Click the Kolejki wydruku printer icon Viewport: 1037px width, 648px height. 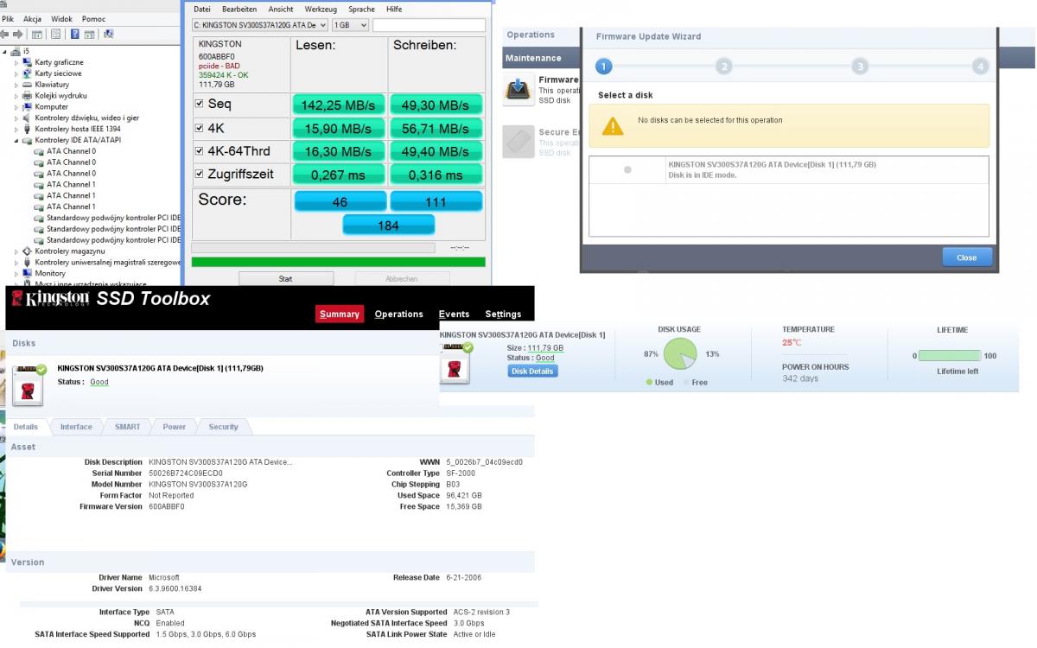click(x=27, y=96)
